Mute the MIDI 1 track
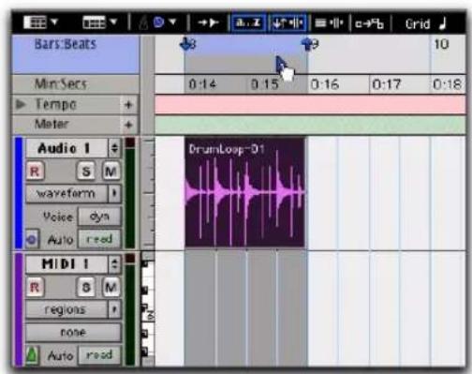 [x=111, y=287]
